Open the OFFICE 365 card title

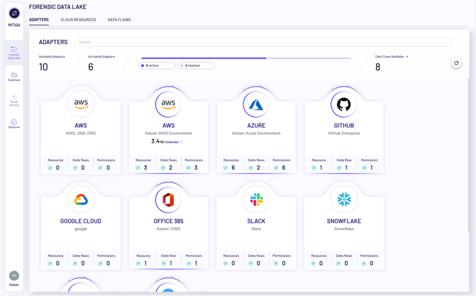(x=169, y=221)
